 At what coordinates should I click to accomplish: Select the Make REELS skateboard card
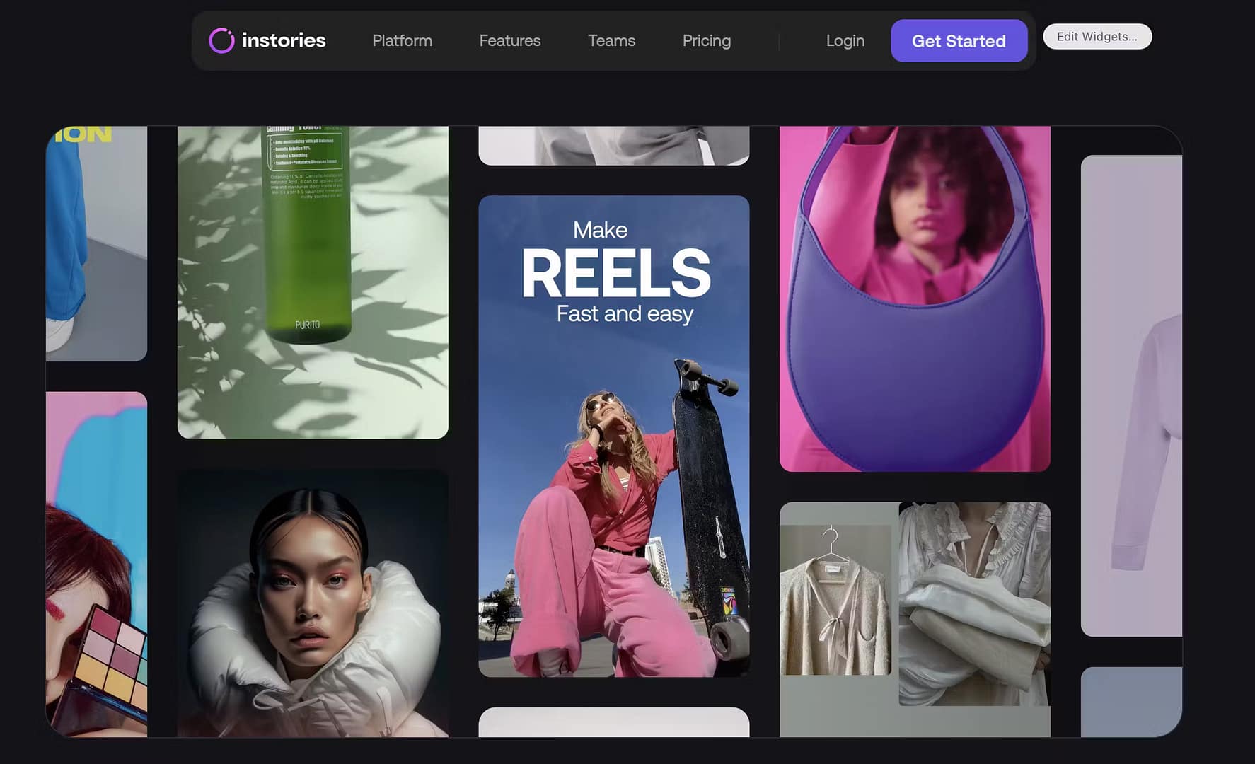[x=613, y=436]
